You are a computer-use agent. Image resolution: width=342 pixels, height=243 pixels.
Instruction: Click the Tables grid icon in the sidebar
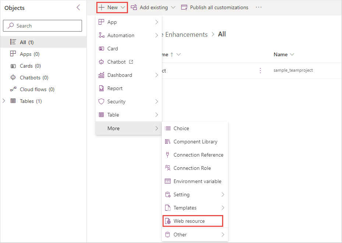pos(13,101)
